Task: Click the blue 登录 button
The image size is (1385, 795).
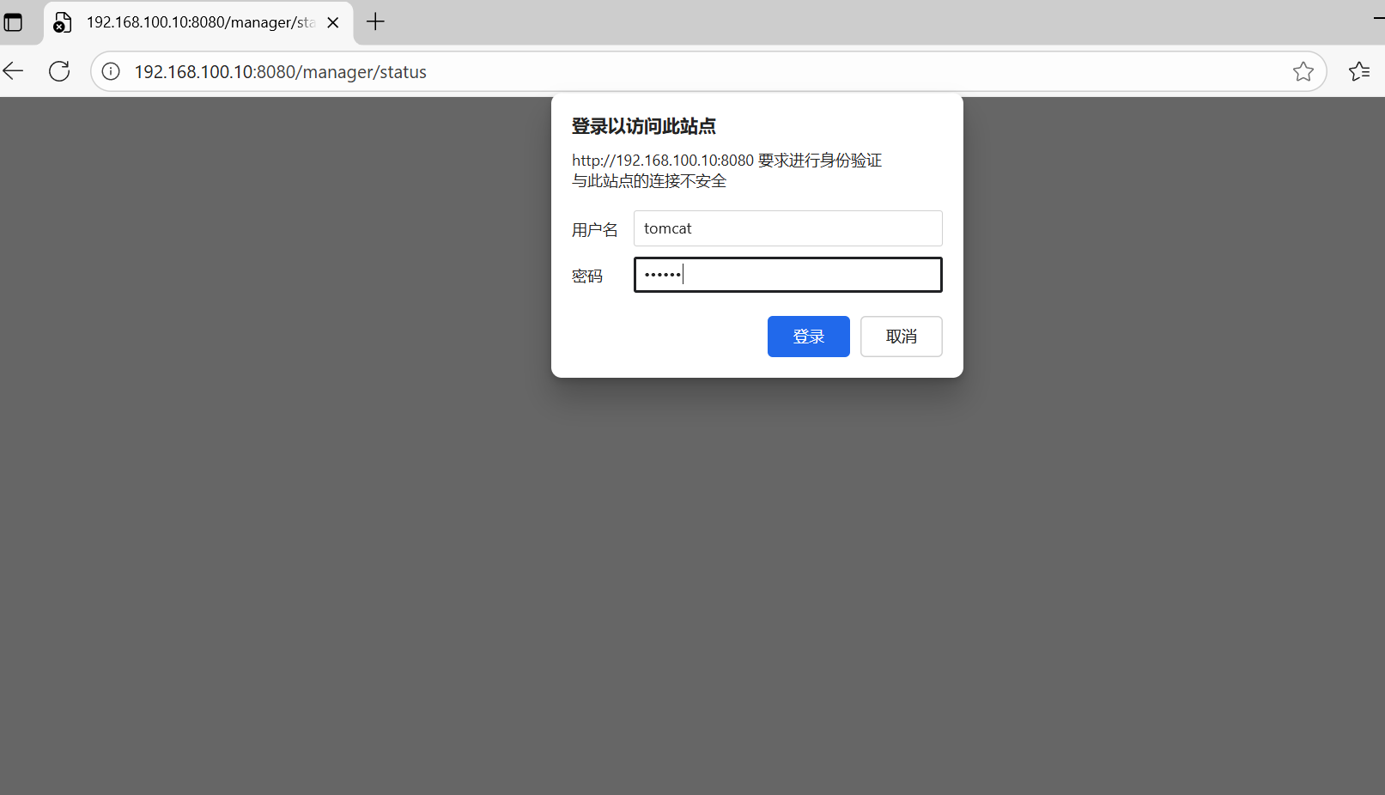Action: [x=808, y=337]
